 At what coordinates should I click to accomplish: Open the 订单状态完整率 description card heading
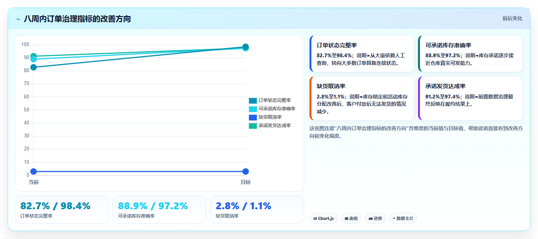[337, 45]
